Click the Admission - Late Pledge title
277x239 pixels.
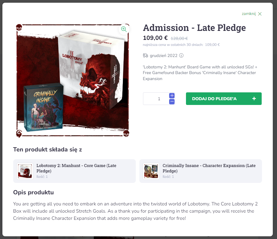click(x=194, y=28)
